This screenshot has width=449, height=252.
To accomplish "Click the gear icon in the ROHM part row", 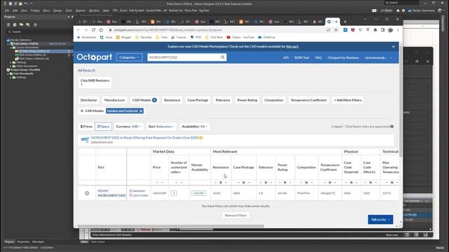I will [87, 193].
